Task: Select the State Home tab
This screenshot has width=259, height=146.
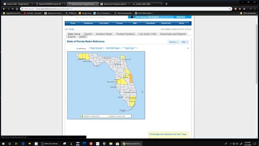Action: (74, 34)
